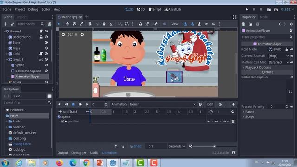Toggle split mode in the FileSystem panel
The image size is (297, 167).
click(x=50, y=96)
